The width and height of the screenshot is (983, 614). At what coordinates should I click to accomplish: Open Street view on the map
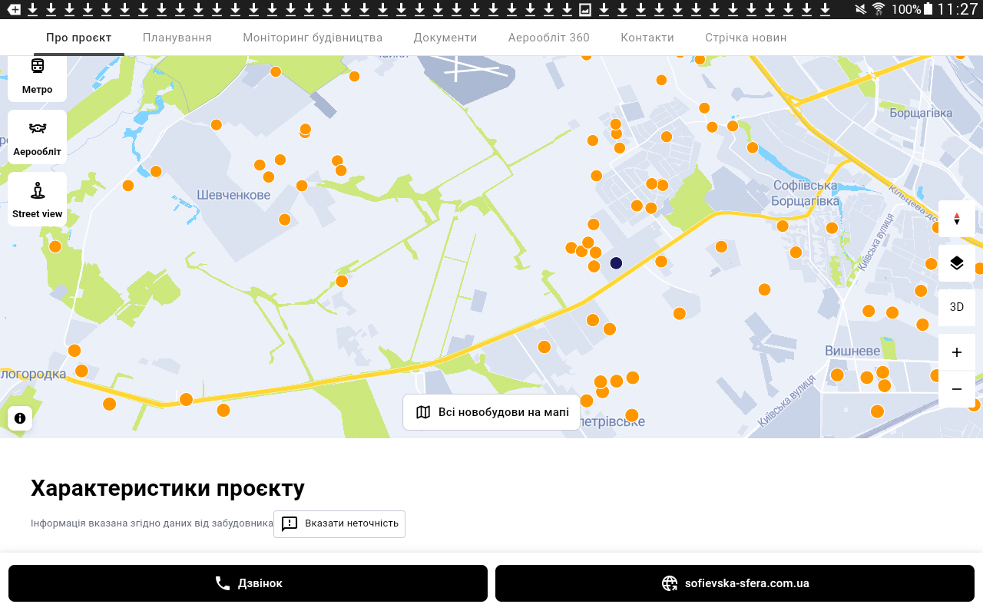pos(37,200)
